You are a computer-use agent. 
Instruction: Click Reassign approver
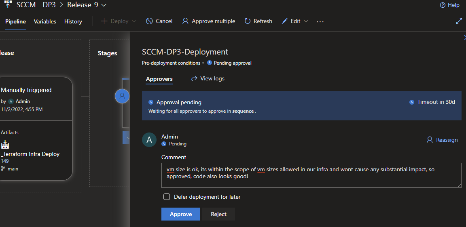[442, 140]
